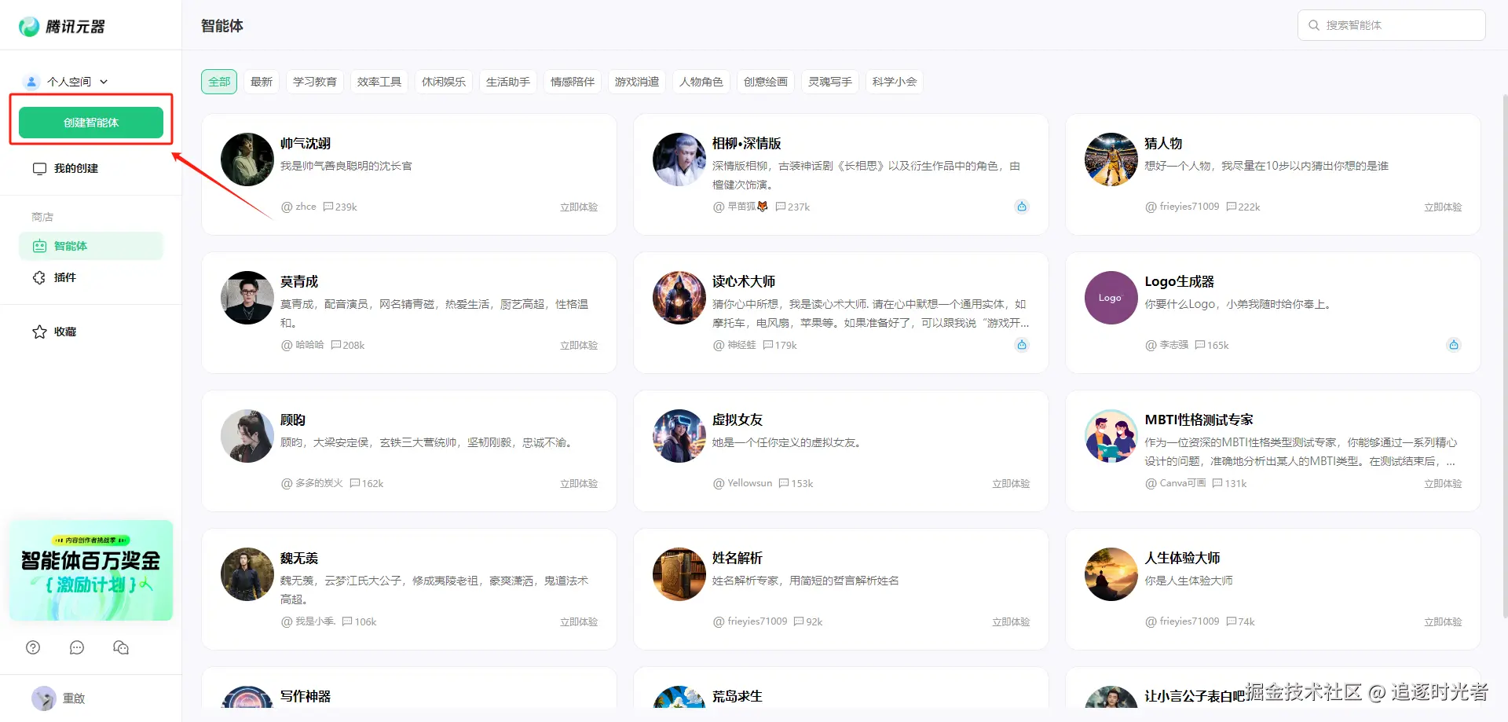Click the 相柳•深情版 avatar image
Screen dimensions: 1508x722
tap(679, 159)
